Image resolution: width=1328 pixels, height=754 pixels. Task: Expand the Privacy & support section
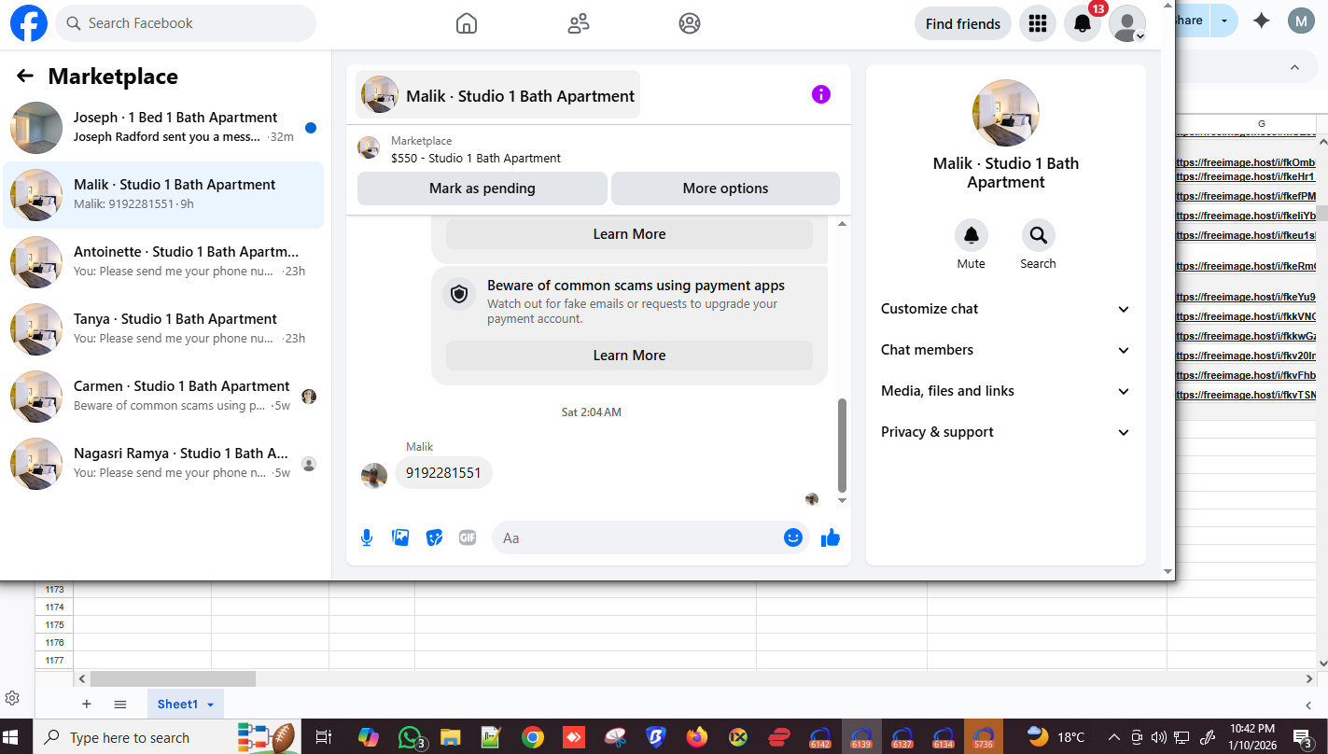(1006, 432)
